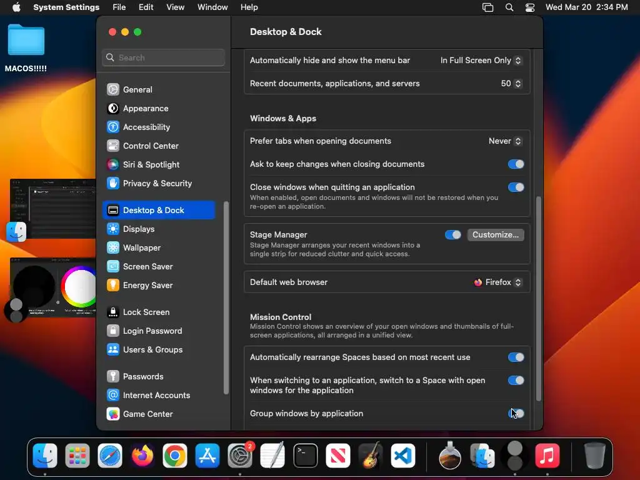Open menu bar hide option 'In Full Screen Only'
The width and height of the screenshot is (640, 480).
[x=481, y=61]
